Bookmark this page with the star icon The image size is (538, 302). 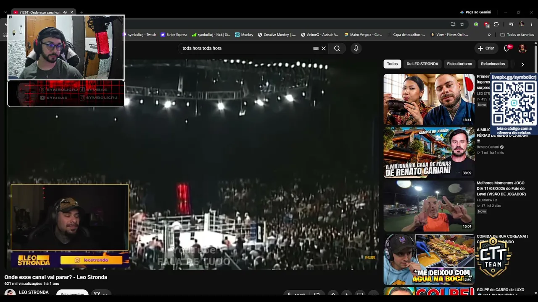(462, 24)
